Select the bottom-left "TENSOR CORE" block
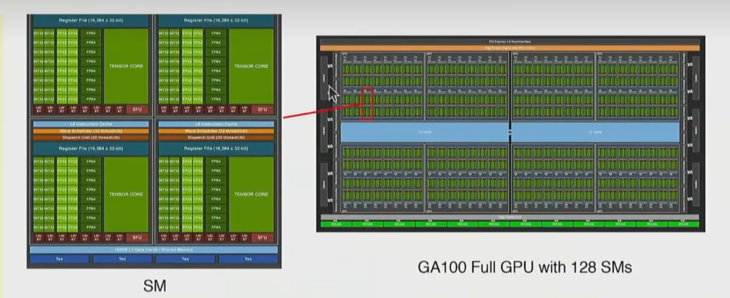 click(126, 194)
